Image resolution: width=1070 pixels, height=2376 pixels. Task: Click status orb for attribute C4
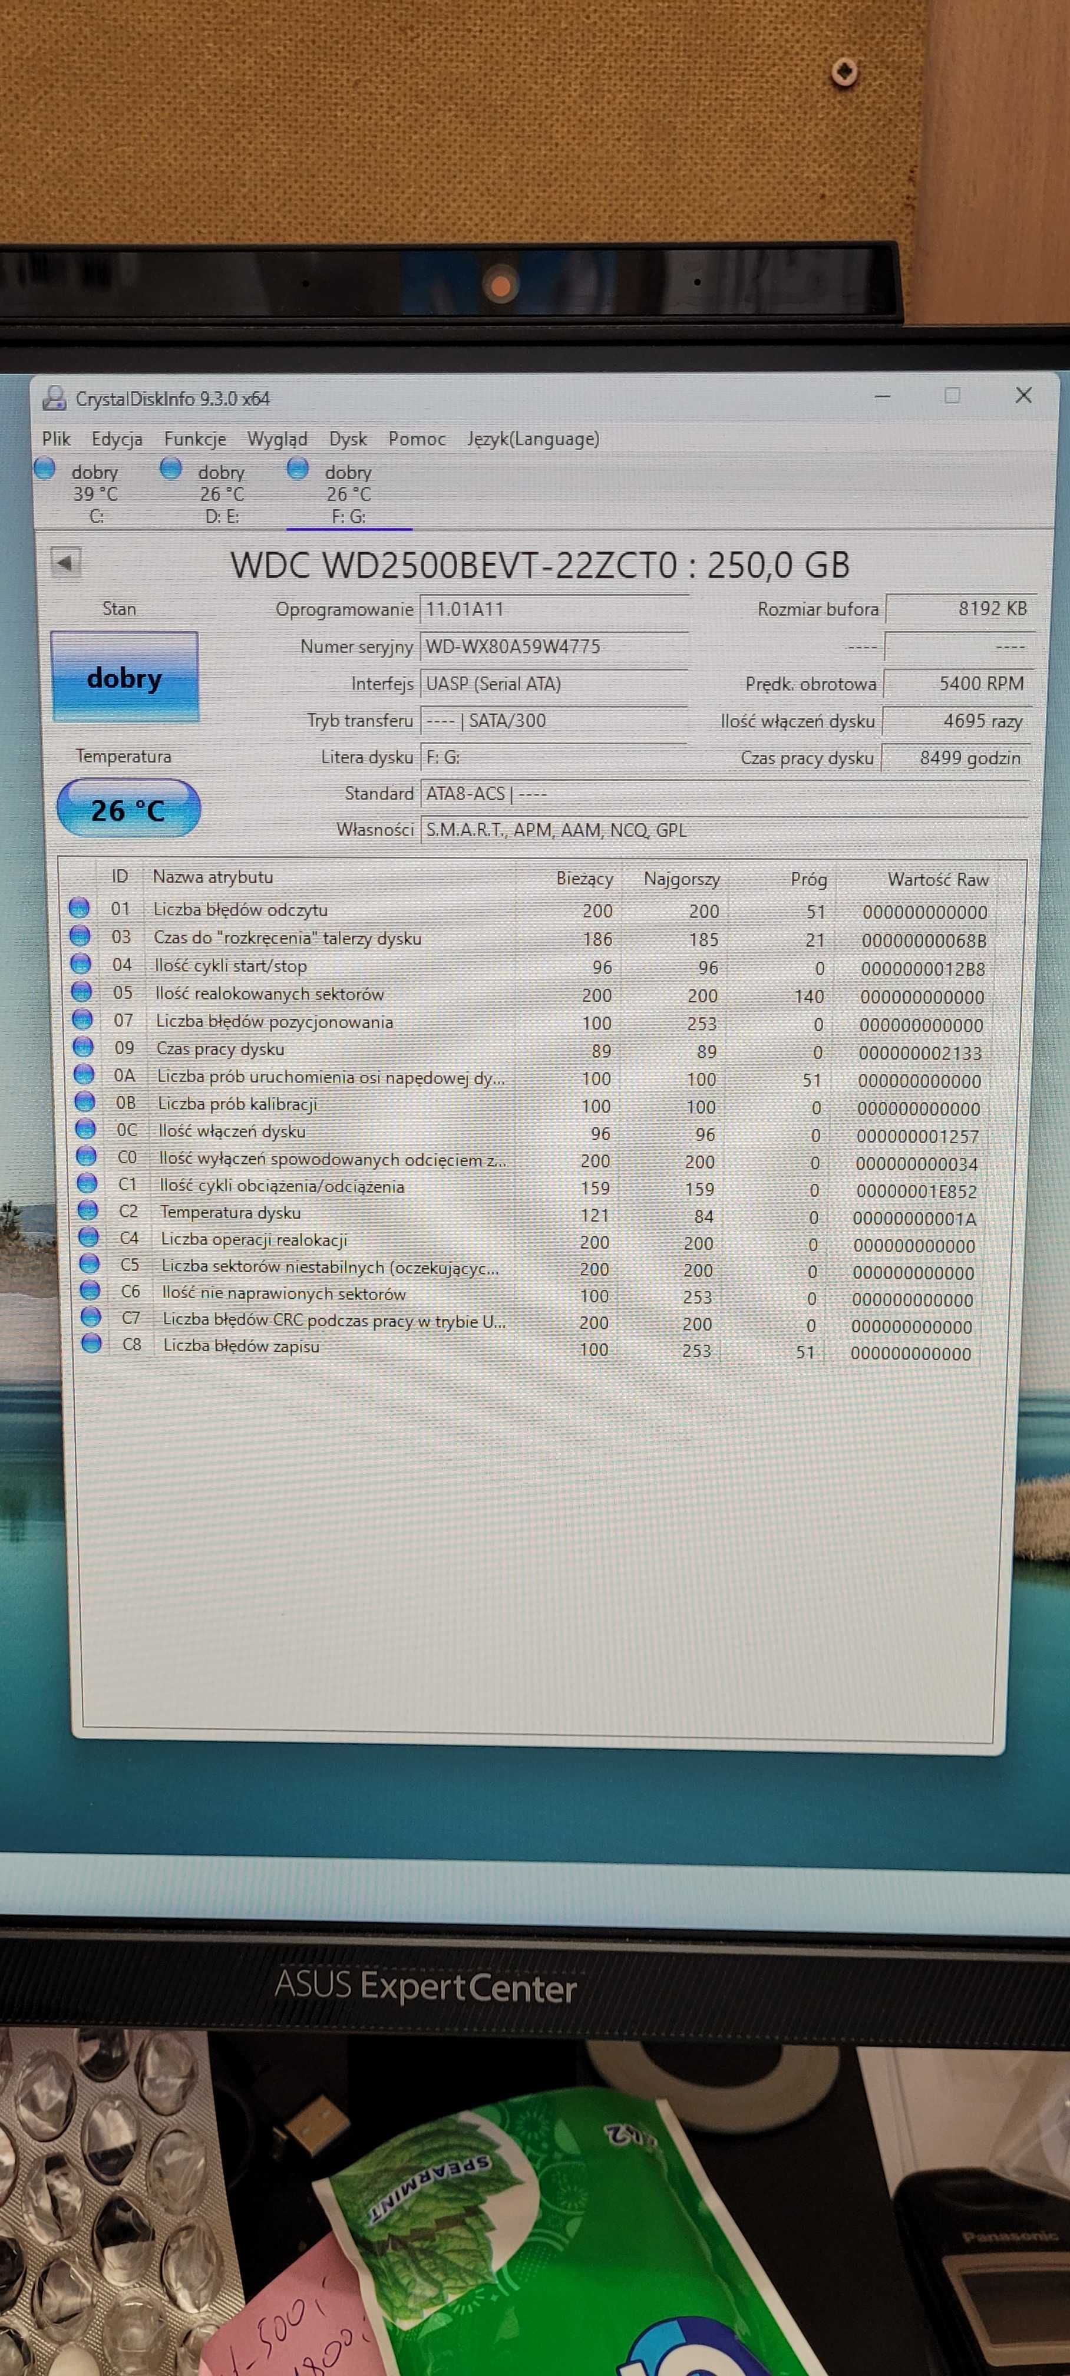coord(90,1236)
